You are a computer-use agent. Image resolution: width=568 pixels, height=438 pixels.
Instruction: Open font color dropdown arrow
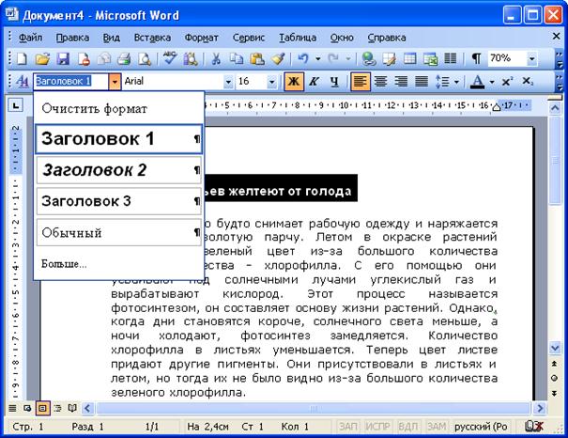tap(492, 82)
